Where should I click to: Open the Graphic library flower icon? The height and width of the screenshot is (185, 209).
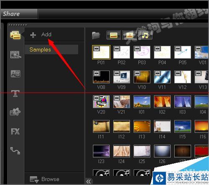pos(15,112)
